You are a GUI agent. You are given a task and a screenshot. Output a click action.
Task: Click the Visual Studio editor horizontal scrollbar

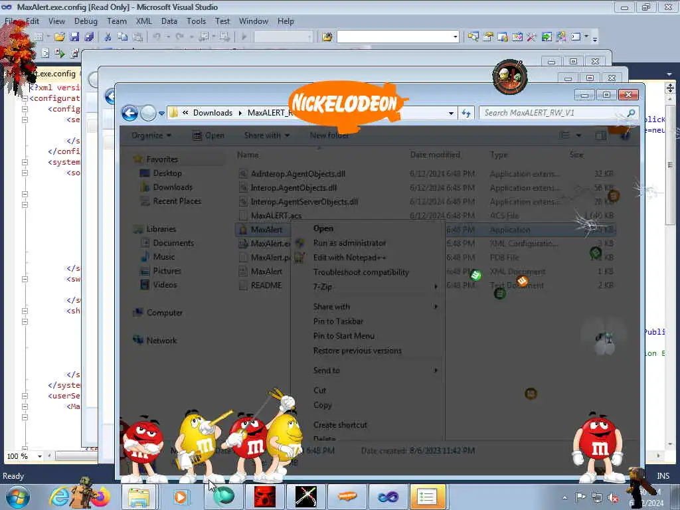pos(76,456)
